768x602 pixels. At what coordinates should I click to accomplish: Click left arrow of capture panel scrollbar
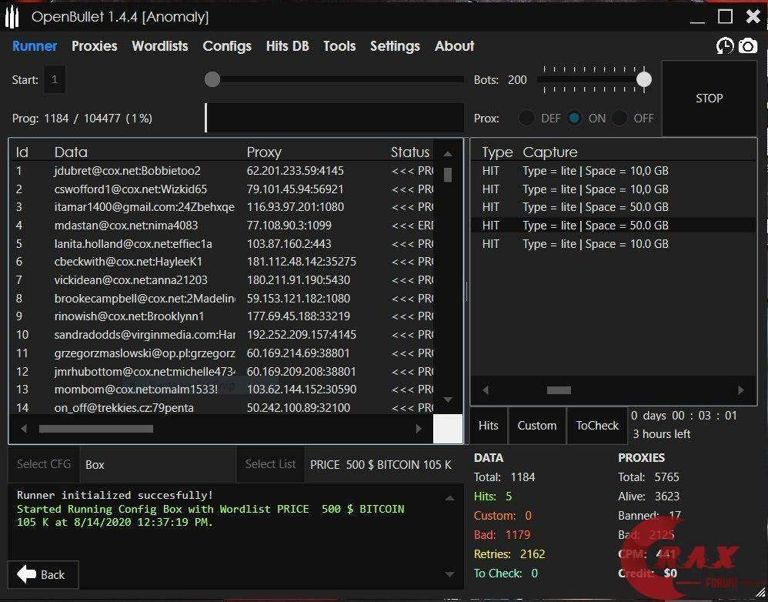coord(485,390)
